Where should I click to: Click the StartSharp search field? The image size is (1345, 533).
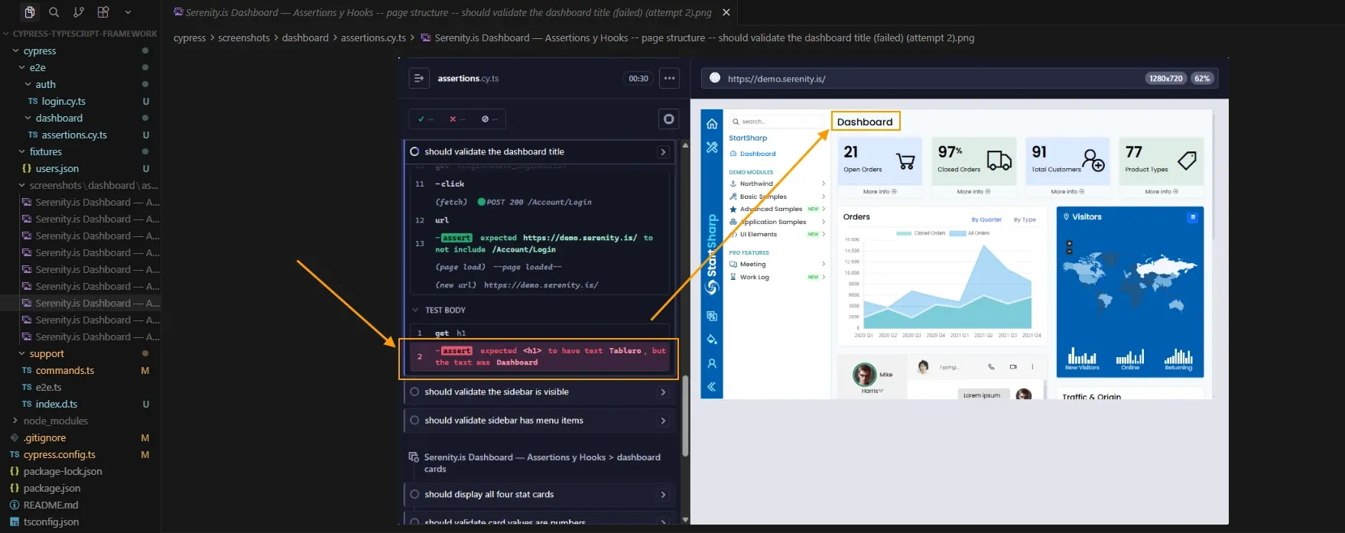pos(775,122)
